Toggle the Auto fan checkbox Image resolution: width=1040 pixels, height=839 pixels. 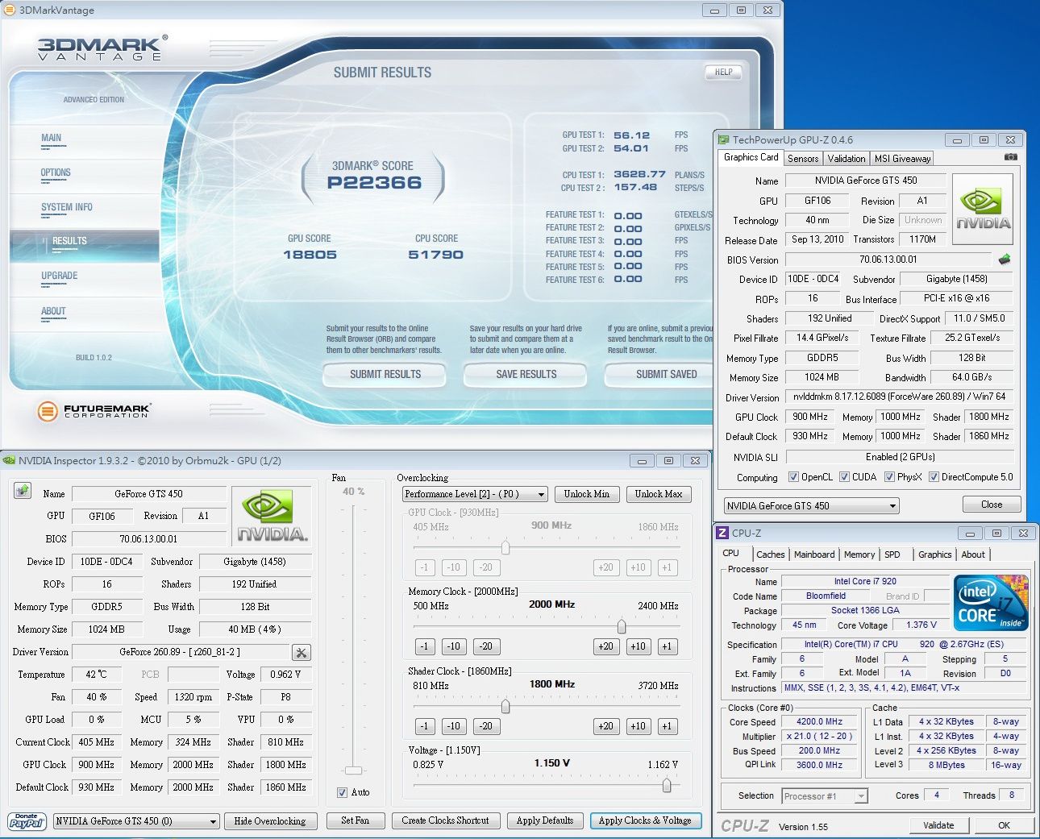343,792
